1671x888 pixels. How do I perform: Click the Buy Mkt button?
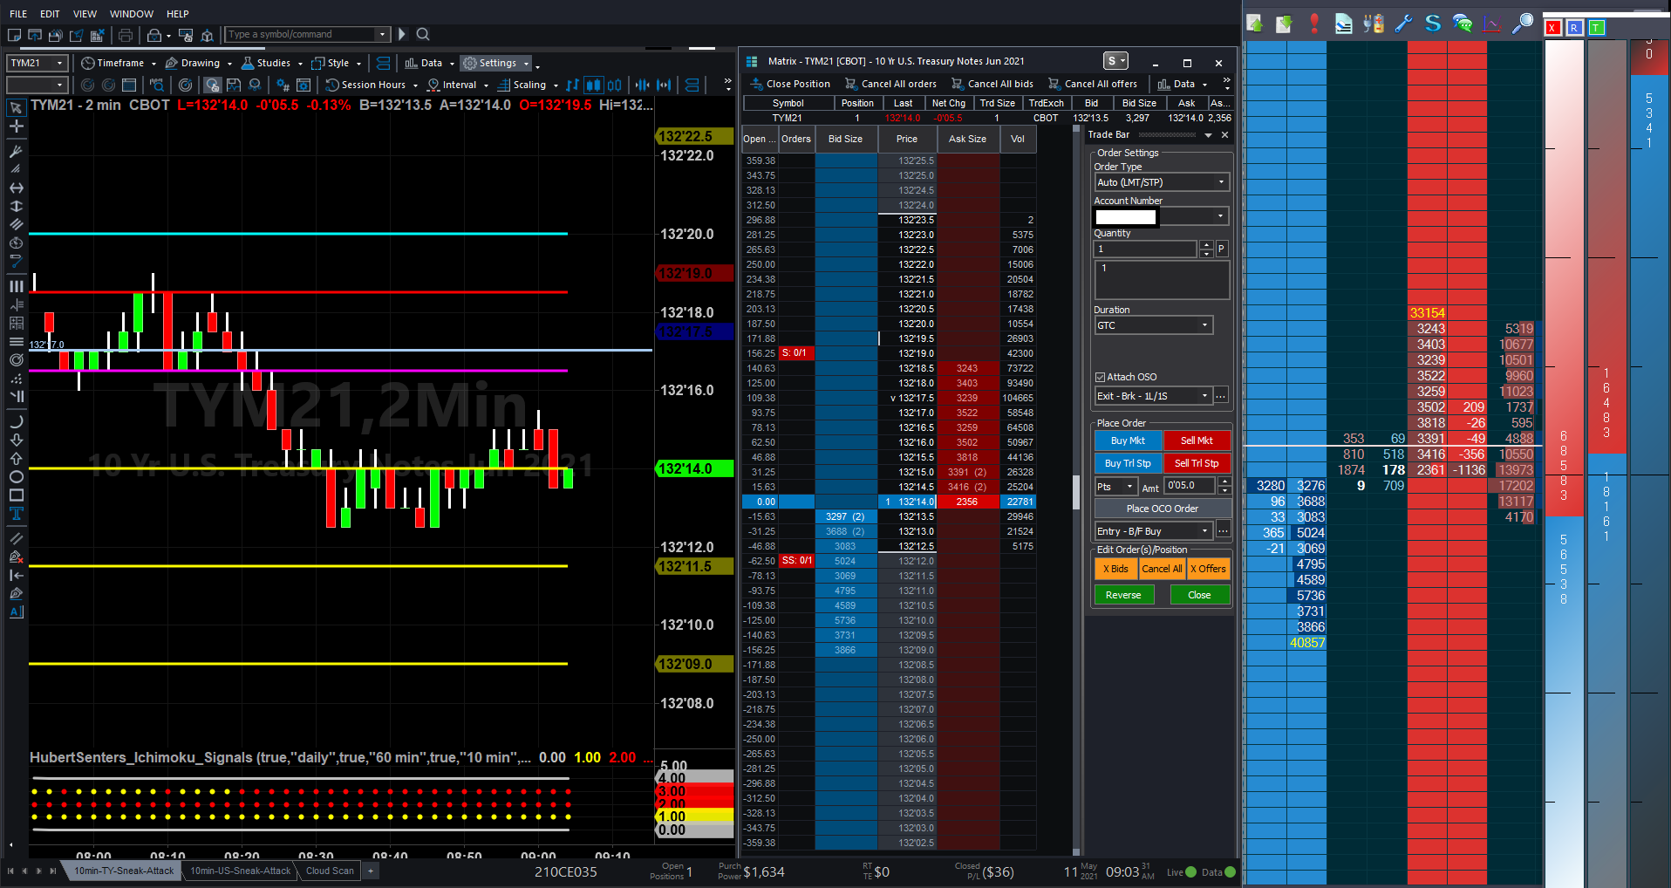pos(1128,441)
